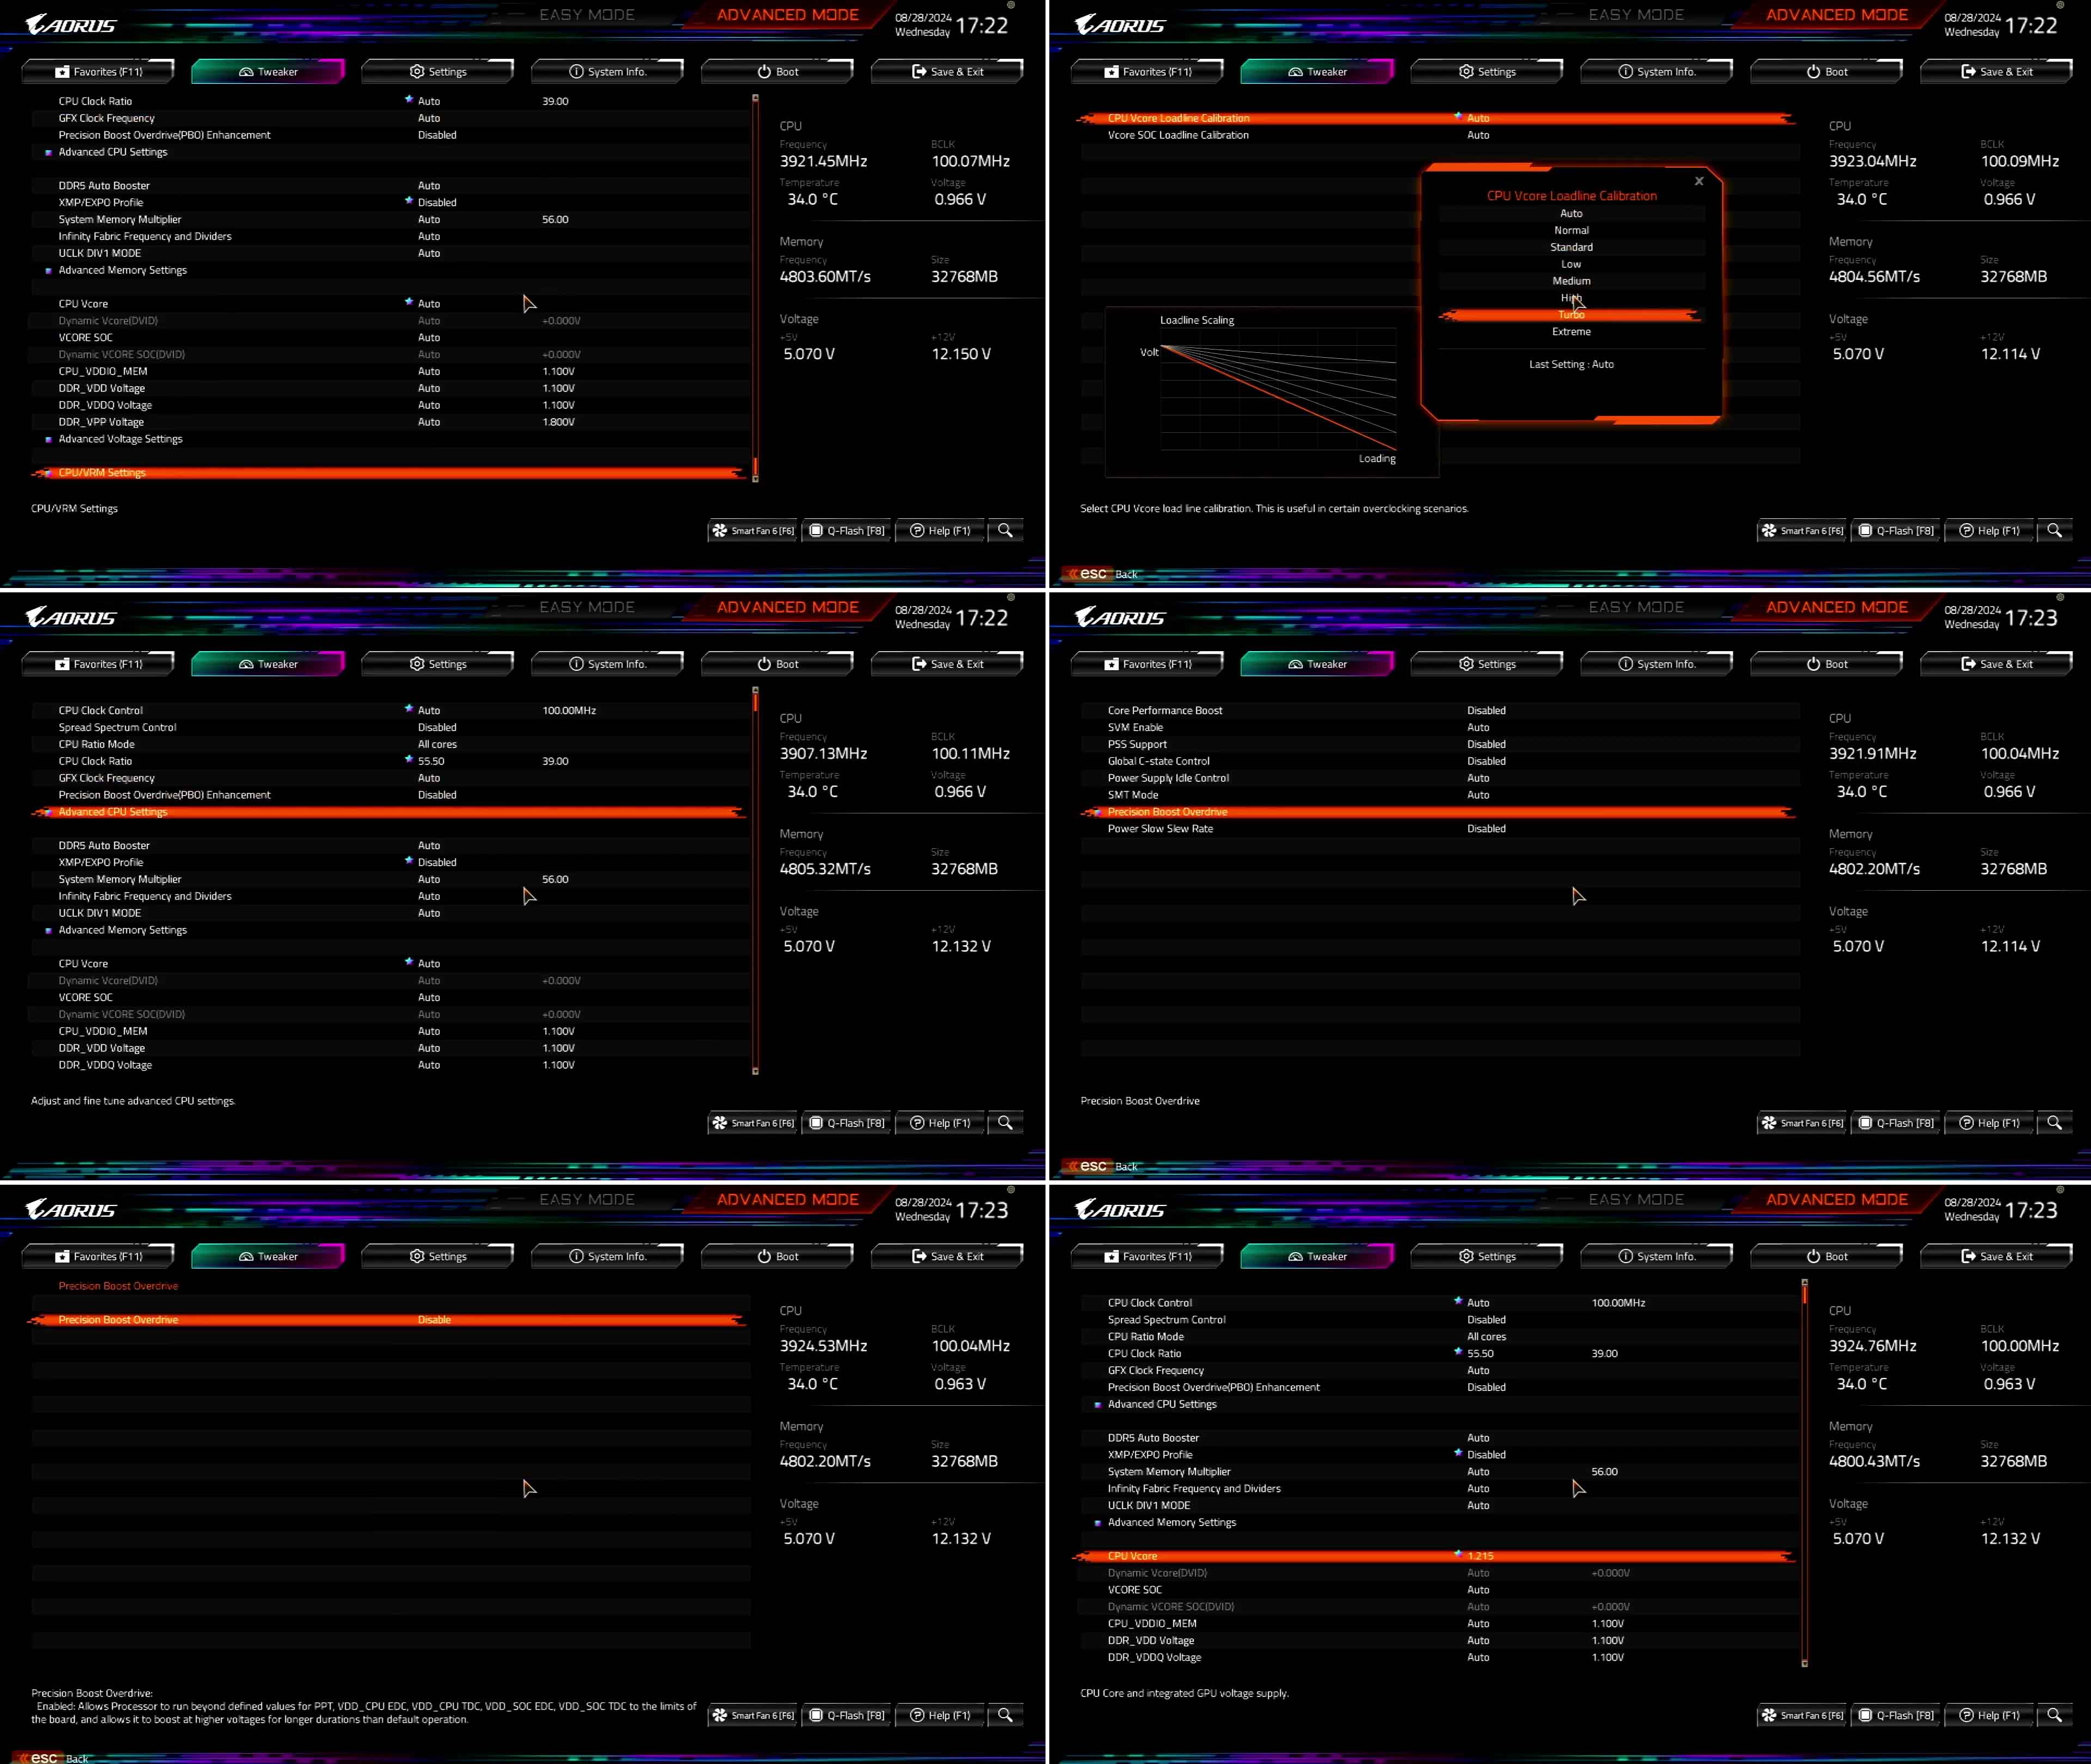
Task: Click Favorites (F11) tab above the highlighted CPU/VRM Settings list
Action: pyautogui.click(x=98, y=72)
